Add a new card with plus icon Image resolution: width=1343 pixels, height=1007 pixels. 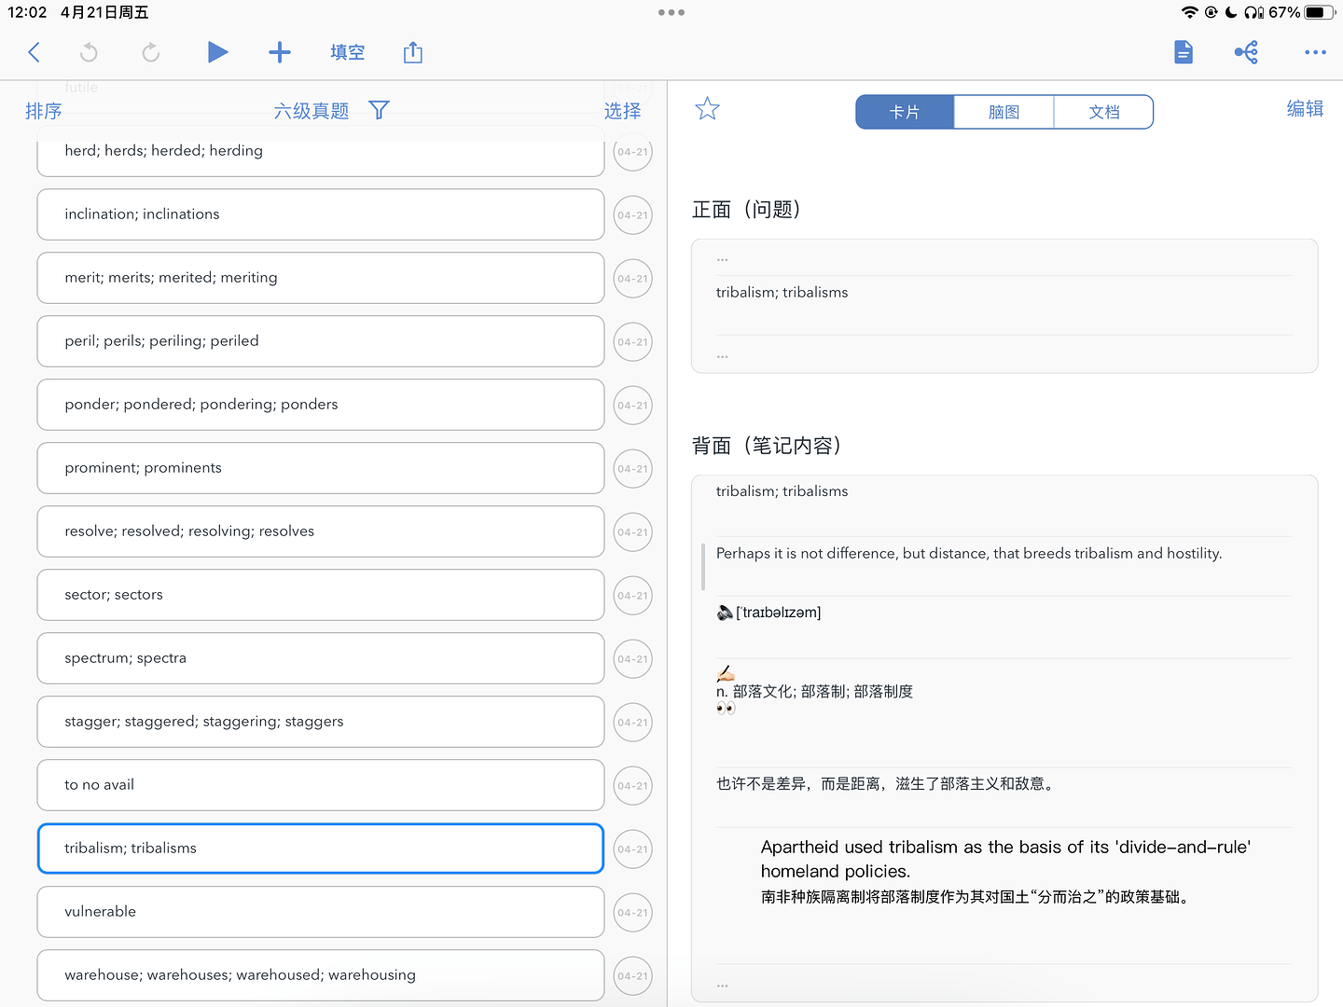click(280, 52)
